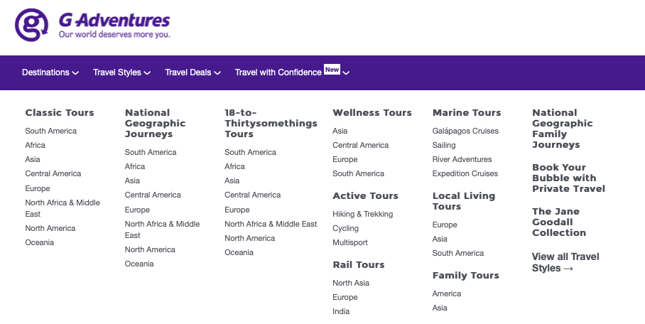Click the New badge beside Travel with Confidence

coord(332,70)
